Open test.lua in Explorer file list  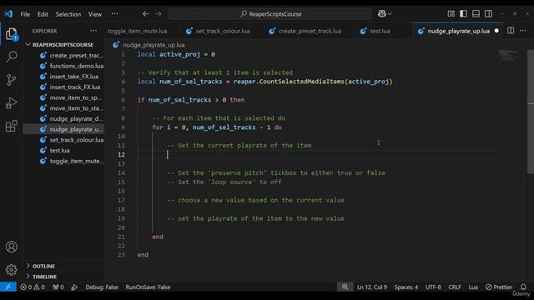tap(63, 150)
